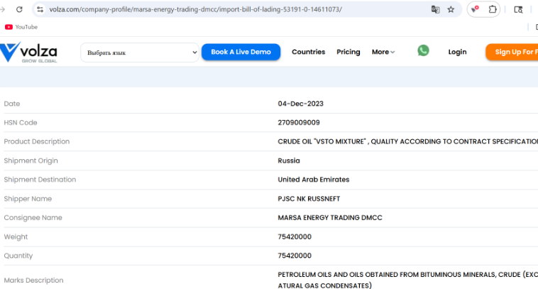The width and height of the screenshot is (538, 289).
Task: Click the translate page icon
Action: (435, 9)
